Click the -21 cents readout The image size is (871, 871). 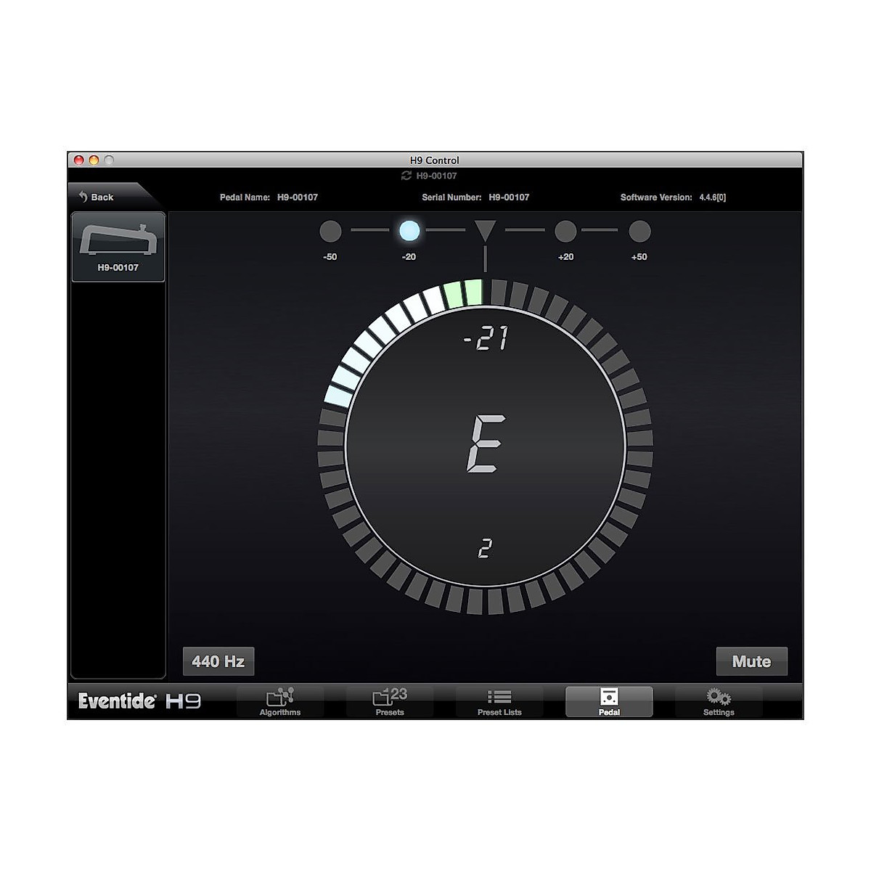[x=486, y=339]
